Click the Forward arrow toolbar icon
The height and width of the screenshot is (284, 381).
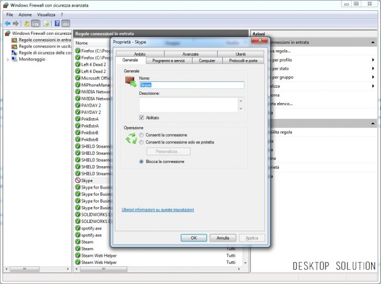[x=16, y=23]
